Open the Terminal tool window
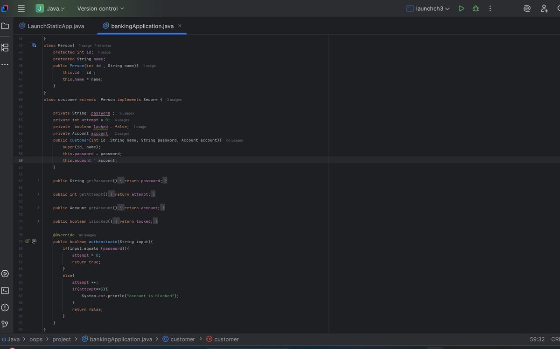The height and width of the screenshot is (349, 560). (5, 290)
